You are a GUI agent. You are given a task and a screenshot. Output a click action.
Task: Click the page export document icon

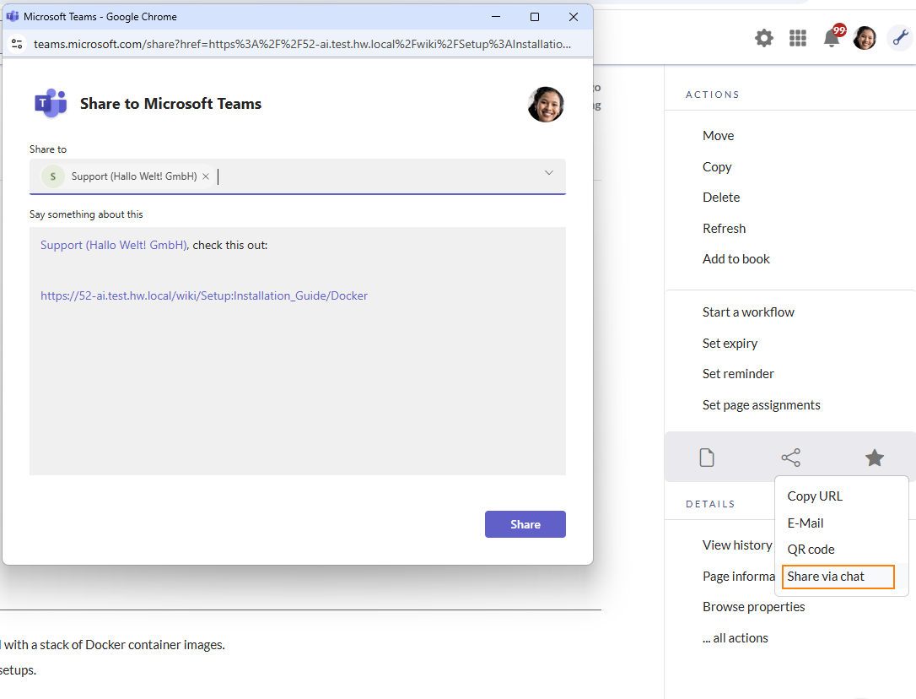(707, 458)
